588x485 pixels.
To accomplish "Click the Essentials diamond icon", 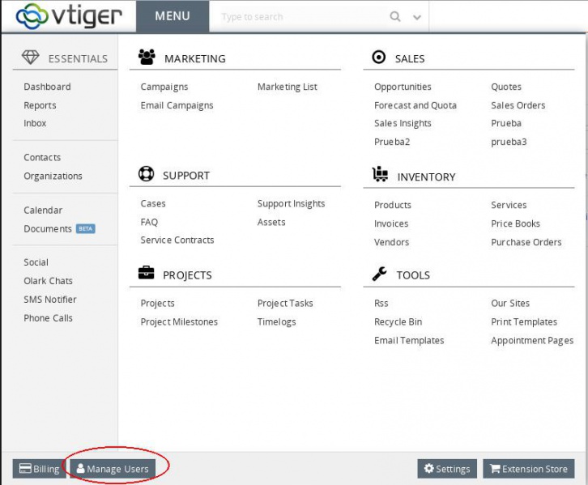I will (x=30, y=57).
